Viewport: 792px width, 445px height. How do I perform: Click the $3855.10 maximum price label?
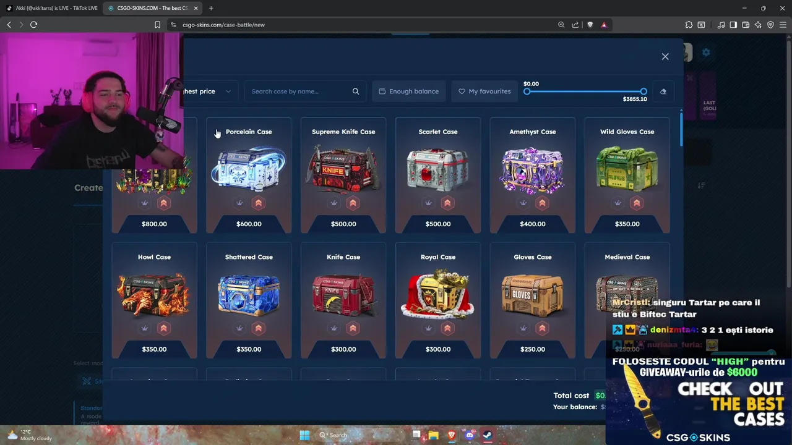coord(635,99)
